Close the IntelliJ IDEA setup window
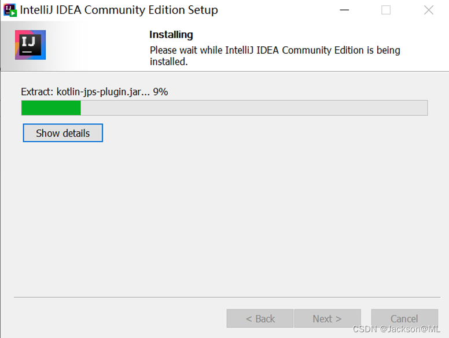The width and height of the screenshot is (449, 338). [x=428, y=10]
